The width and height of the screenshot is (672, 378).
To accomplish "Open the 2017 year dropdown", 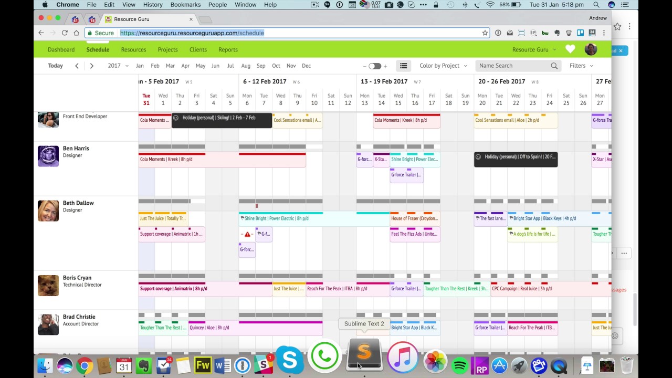I will pos(118,66).
